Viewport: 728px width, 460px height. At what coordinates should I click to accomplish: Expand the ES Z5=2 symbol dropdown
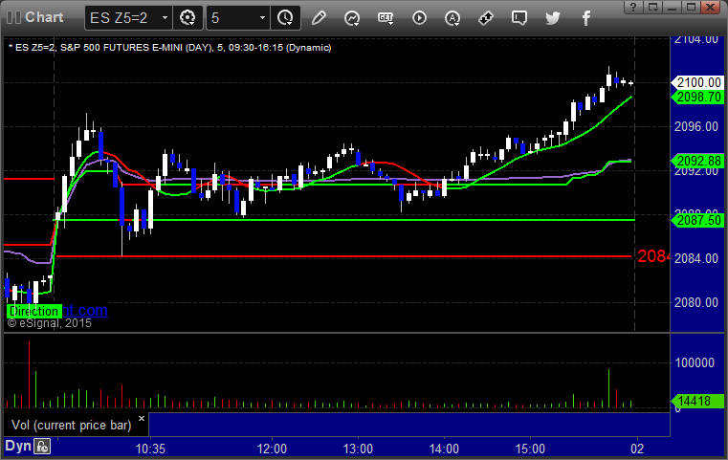[x=165, y=18]
